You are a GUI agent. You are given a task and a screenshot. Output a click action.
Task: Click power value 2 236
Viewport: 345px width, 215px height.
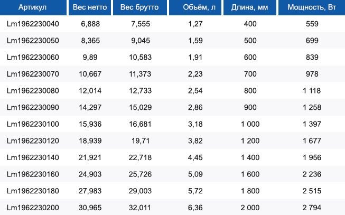[312, 174]
